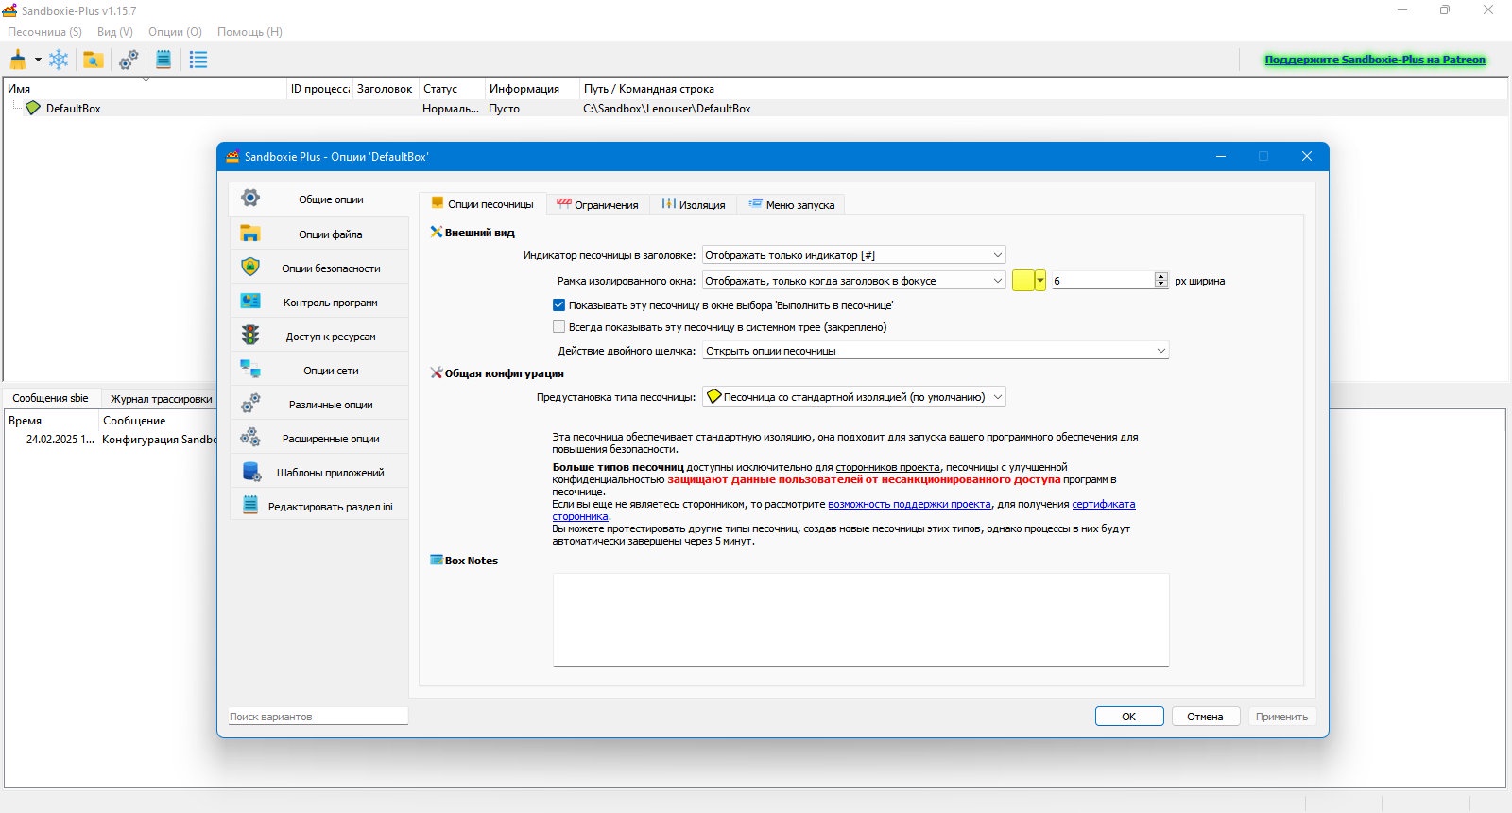This screenshot has width=1512, height=813.
Task: Open the Общие опции section
Action: [318, 199]
